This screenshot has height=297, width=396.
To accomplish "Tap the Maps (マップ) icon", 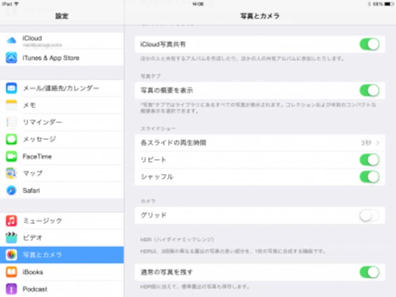I will tap(11, 173).
